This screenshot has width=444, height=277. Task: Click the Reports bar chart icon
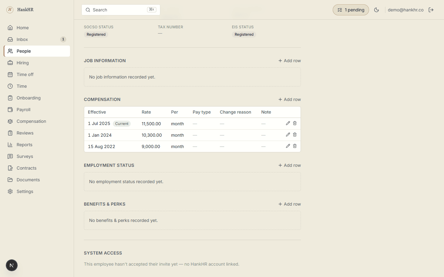tap(10, 145)
